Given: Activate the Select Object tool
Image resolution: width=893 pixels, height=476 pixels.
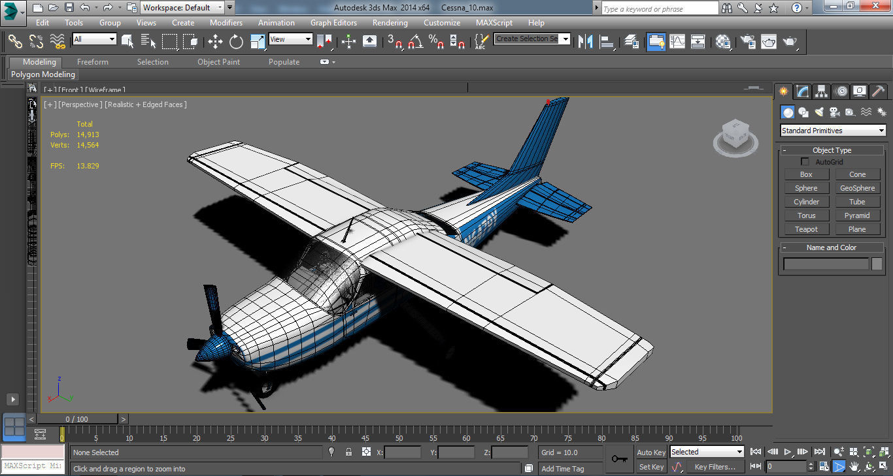Looking at the screenshot, I should click(x=127, y=42).
